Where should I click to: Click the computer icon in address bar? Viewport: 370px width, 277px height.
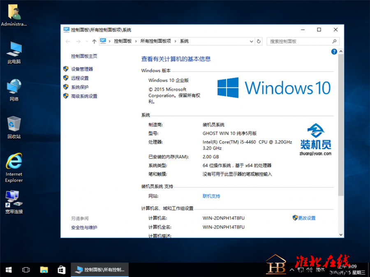click(x=103, y=41)
